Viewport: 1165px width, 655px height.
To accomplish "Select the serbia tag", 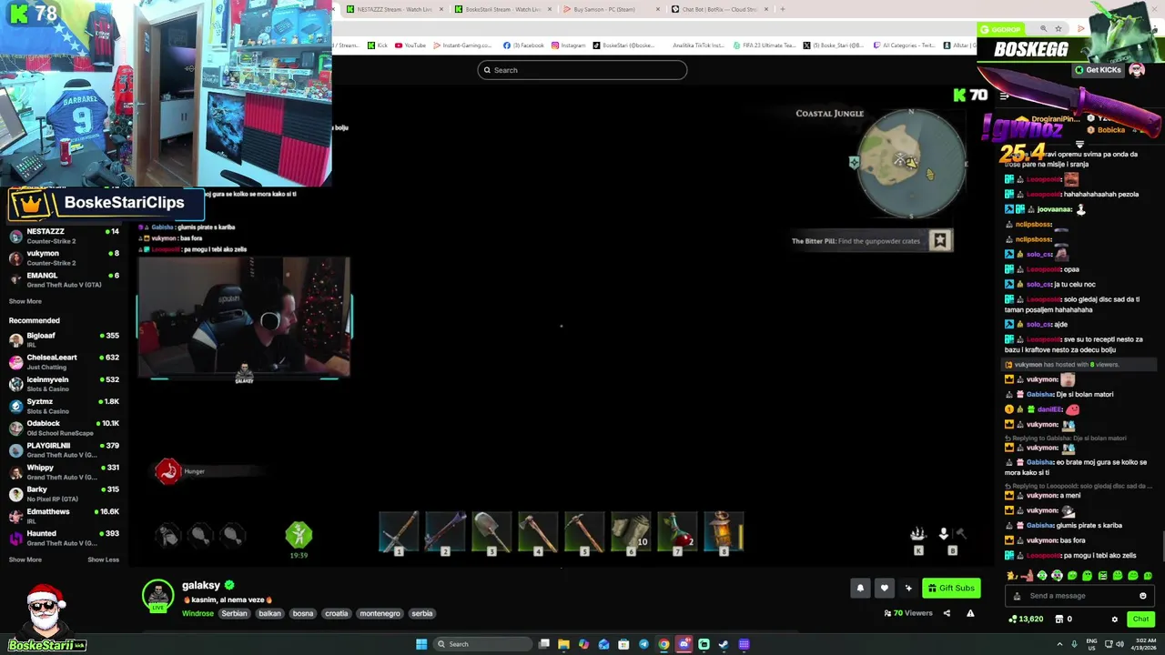I will coord(422,613).
